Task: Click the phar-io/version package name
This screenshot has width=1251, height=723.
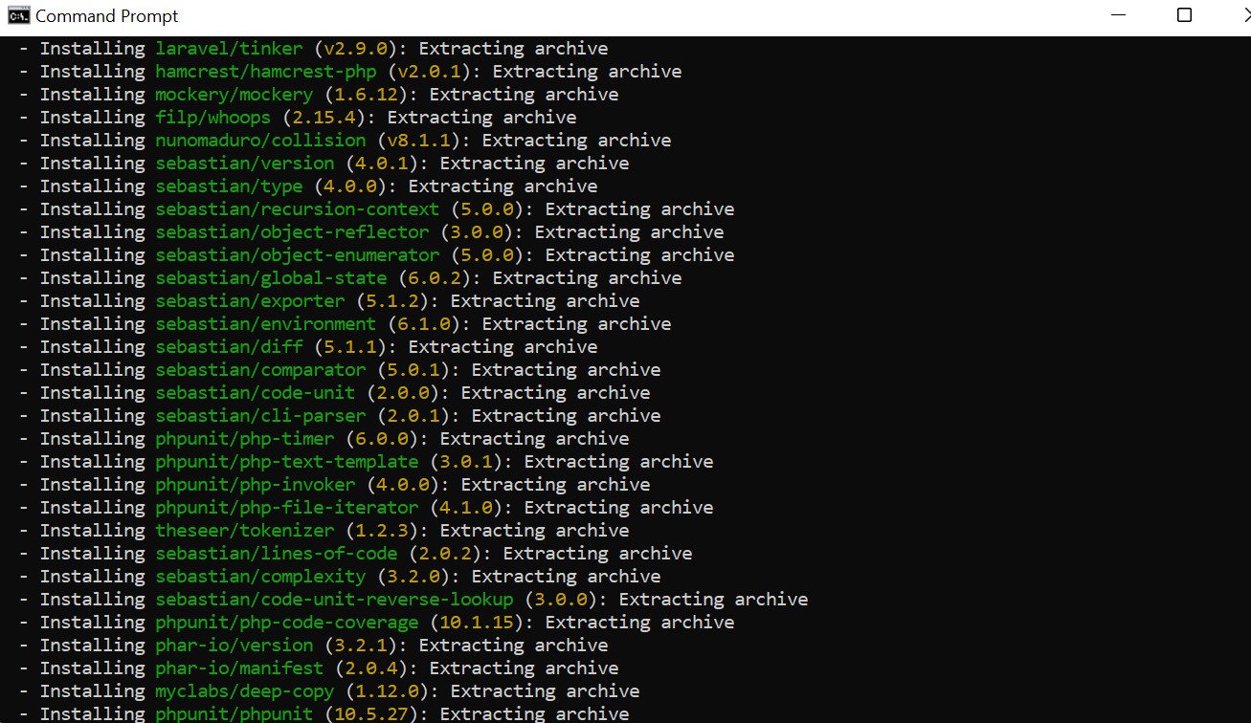Action: [x=235, y=645]
